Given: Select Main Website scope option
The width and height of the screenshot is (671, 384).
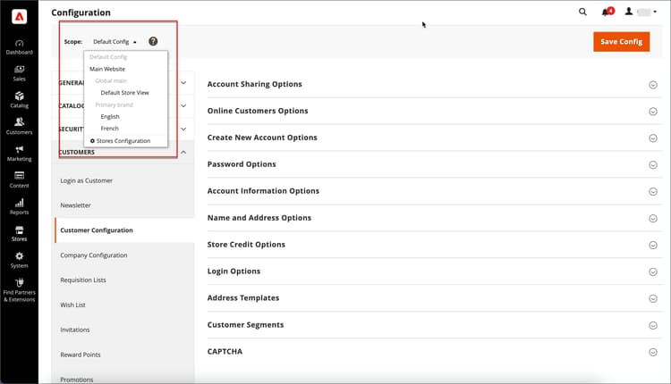Looking at the screenshot, I should 107,69.
